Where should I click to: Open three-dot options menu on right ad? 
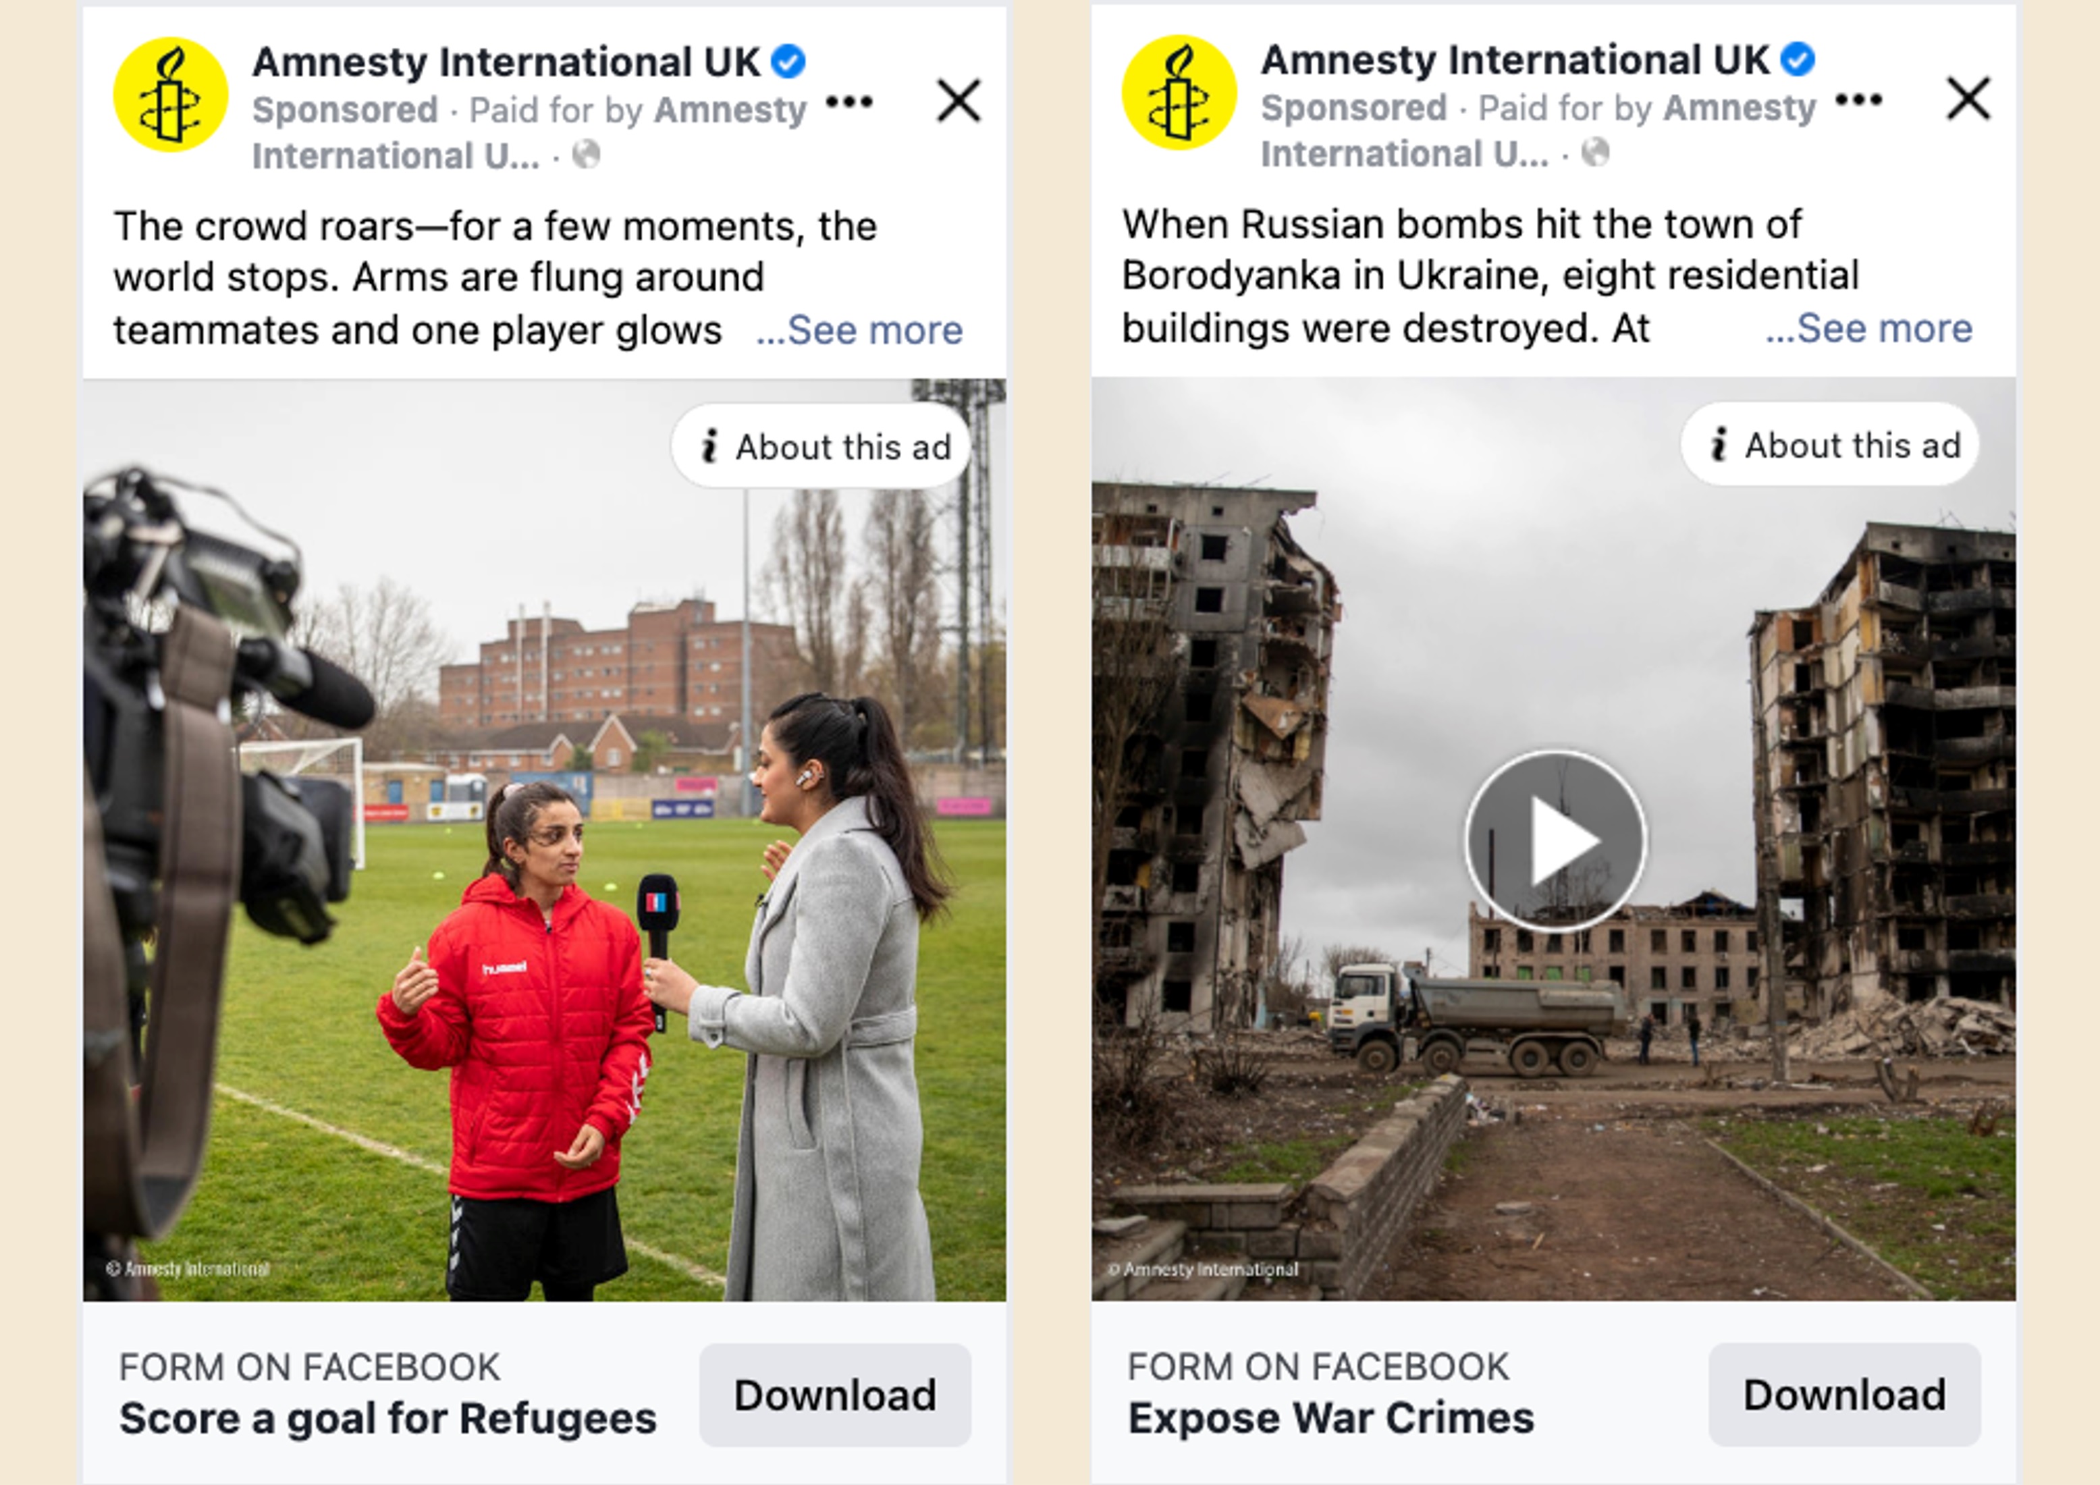pyautogui.click(x=1858, y=99)
